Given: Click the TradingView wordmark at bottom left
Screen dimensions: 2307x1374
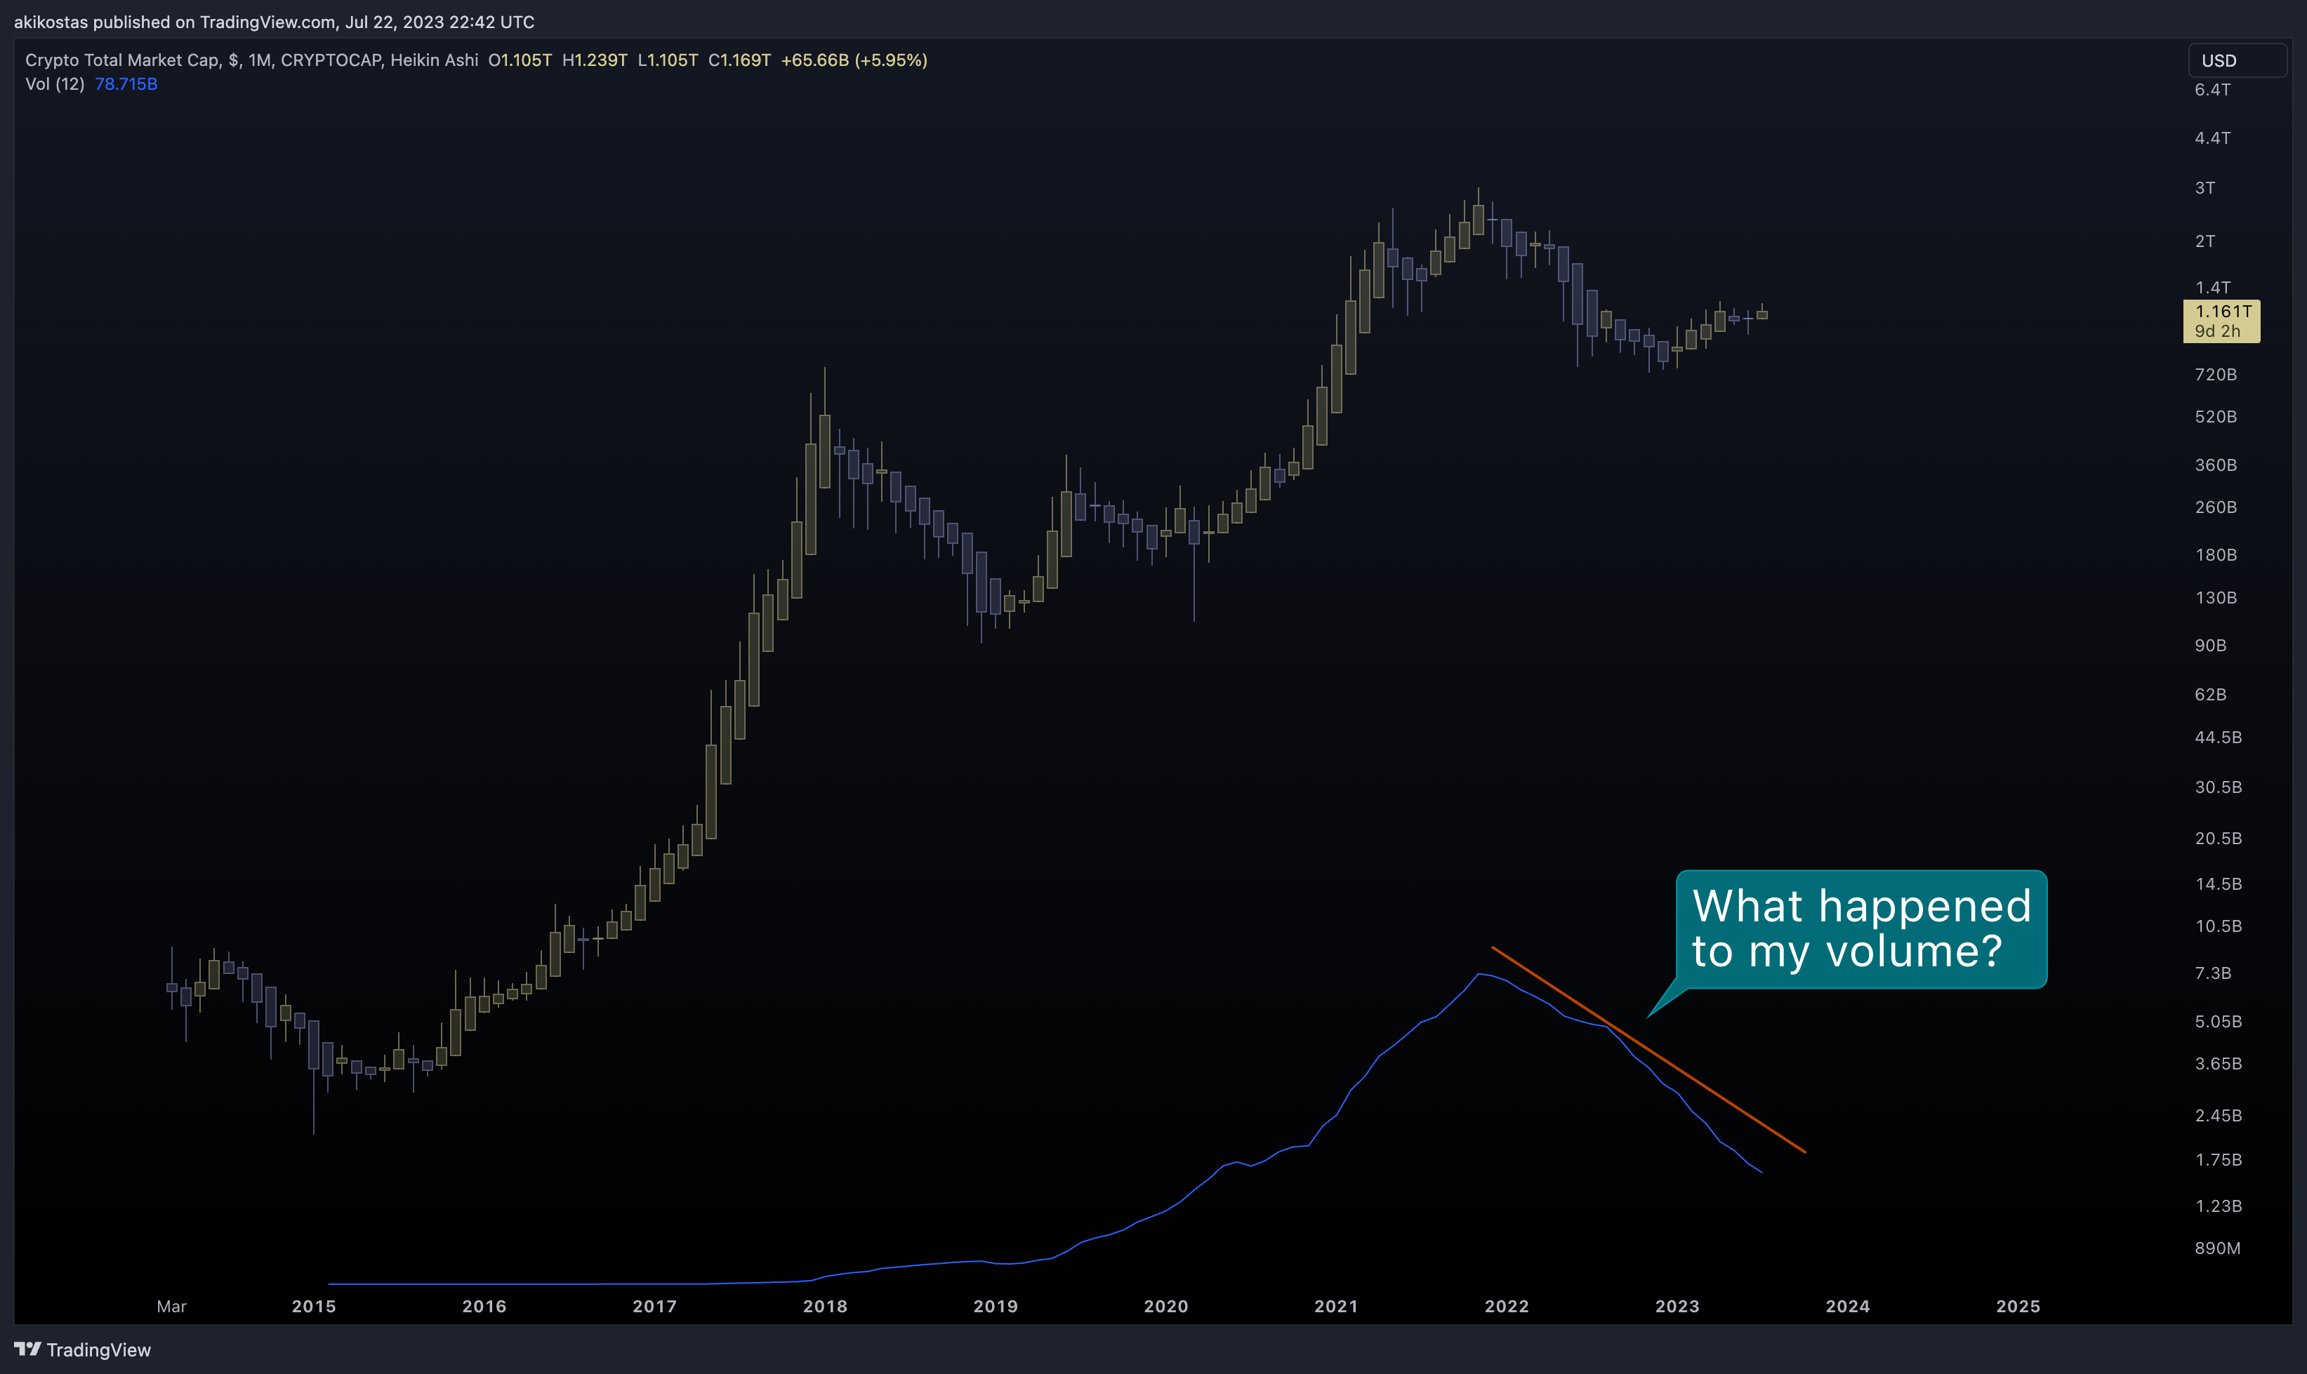Looking at the screenshot, I should pos(99,1350).
